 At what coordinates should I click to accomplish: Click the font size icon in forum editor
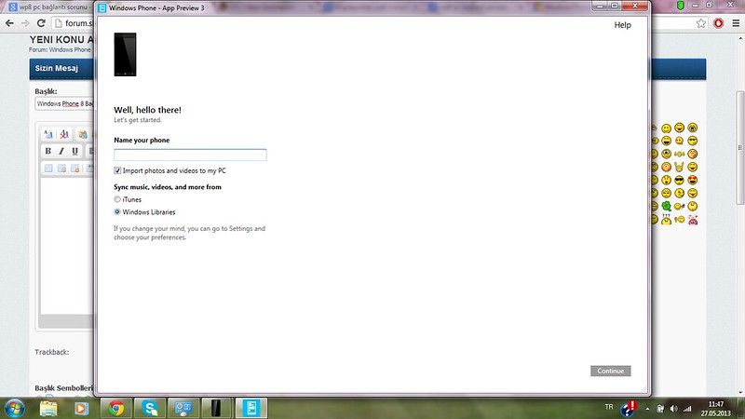(48, 134)
